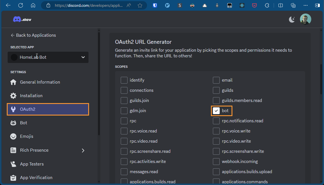Click the Installation gear icon
The height and width of the screenshot is (185, 324).
[x=13, y=96]
